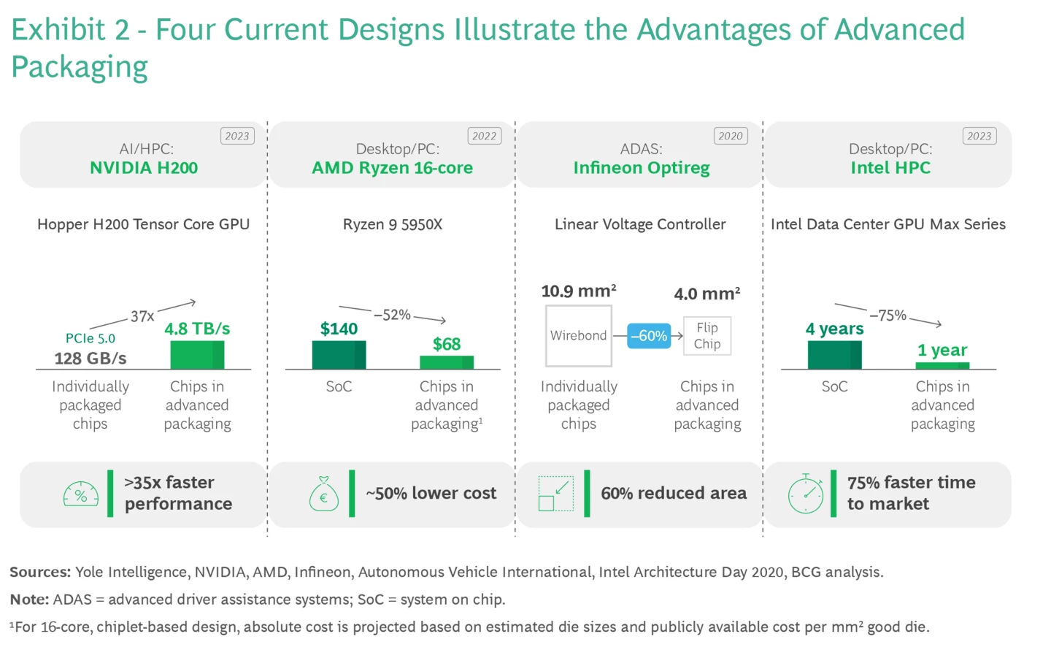Click Intel Data Center GPU Max Series text
The width and height of the screenshot is (1051, 650).
[888, 225]
